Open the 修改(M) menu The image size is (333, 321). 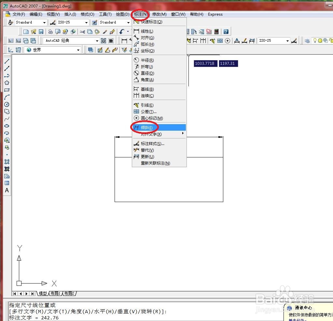[159, 14]
